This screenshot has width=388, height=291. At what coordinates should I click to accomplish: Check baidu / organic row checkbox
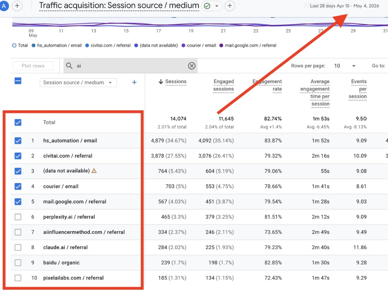coord(18,263)
